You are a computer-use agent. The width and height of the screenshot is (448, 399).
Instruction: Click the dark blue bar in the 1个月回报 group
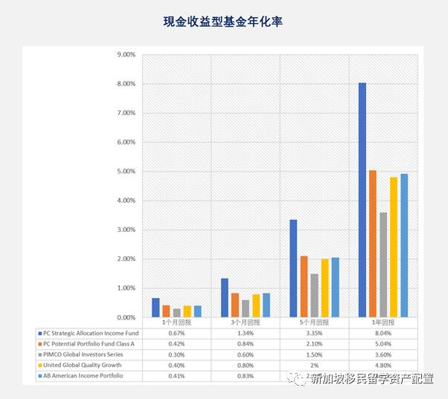pyautogui.click(x=156, y=308)
